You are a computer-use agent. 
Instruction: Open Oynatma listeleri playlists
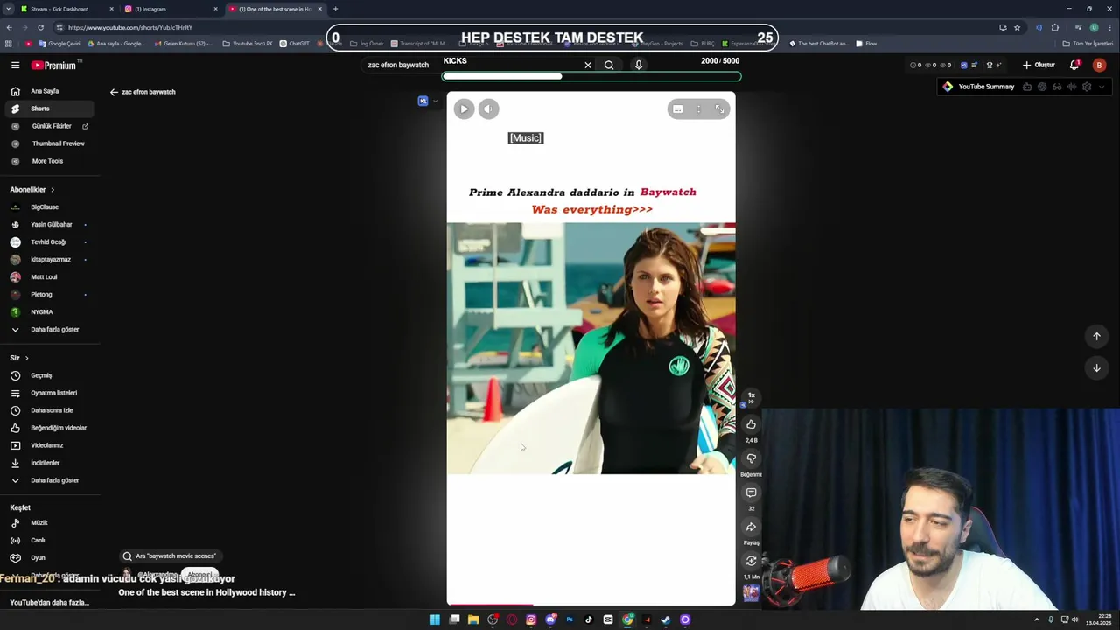coord(47,393)
